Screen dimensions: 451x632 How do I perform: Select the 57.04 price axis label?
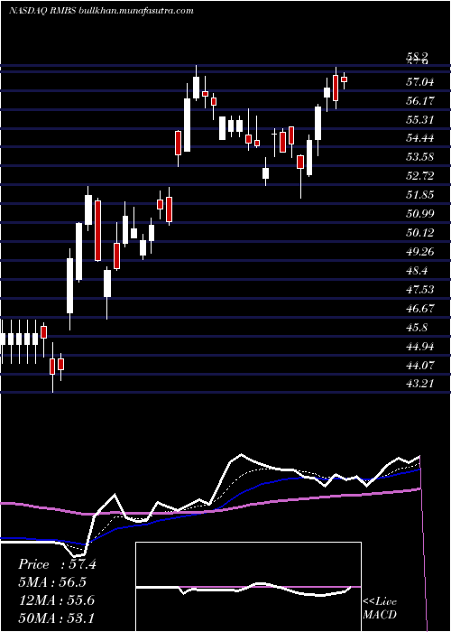click(x=420, y=82)
